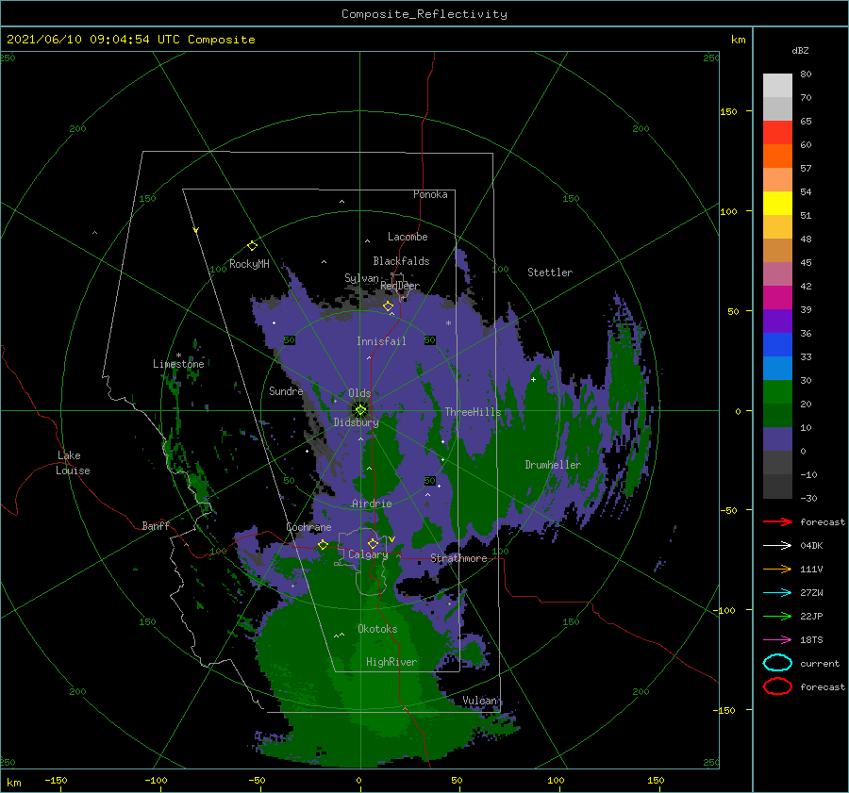The width and height of the screenshot is (849, 793).
Task: Click the 'current' legend text
Action: [820, 663]
